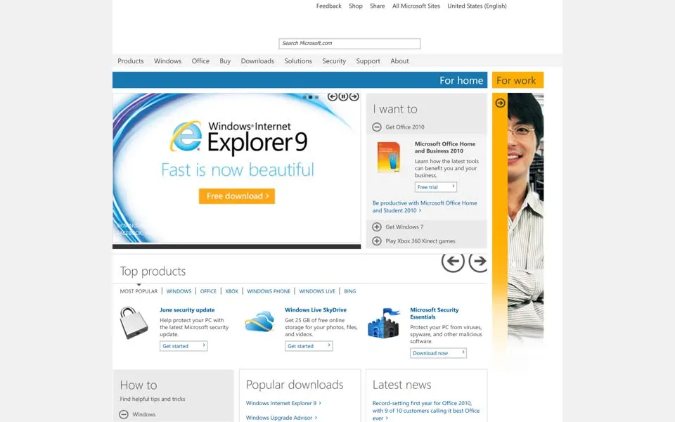This screenshot has height=422, width=675.
Task: Click Get started under Windows Live SkyDrive
Action: 309,346
